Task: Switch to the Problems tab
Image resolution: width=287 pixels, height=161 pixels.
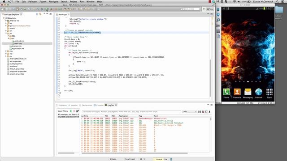Action: (61, 106)
